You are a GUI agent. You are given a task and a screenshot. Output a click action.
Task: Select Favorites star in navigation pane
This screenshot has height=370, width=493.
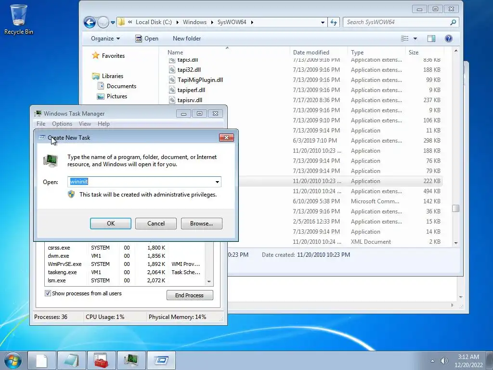[96, 55]
